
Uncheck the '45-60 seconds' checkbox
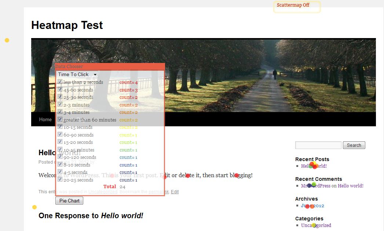(x=60, y=89)
